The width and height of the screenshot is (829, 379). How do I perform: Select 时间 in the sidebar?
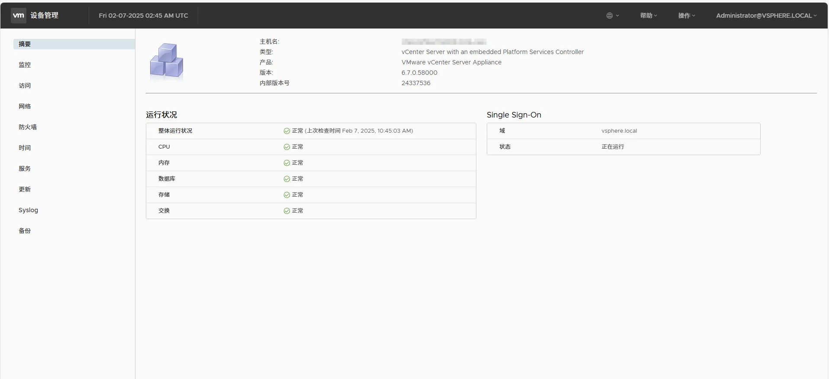tap(25, 148)
